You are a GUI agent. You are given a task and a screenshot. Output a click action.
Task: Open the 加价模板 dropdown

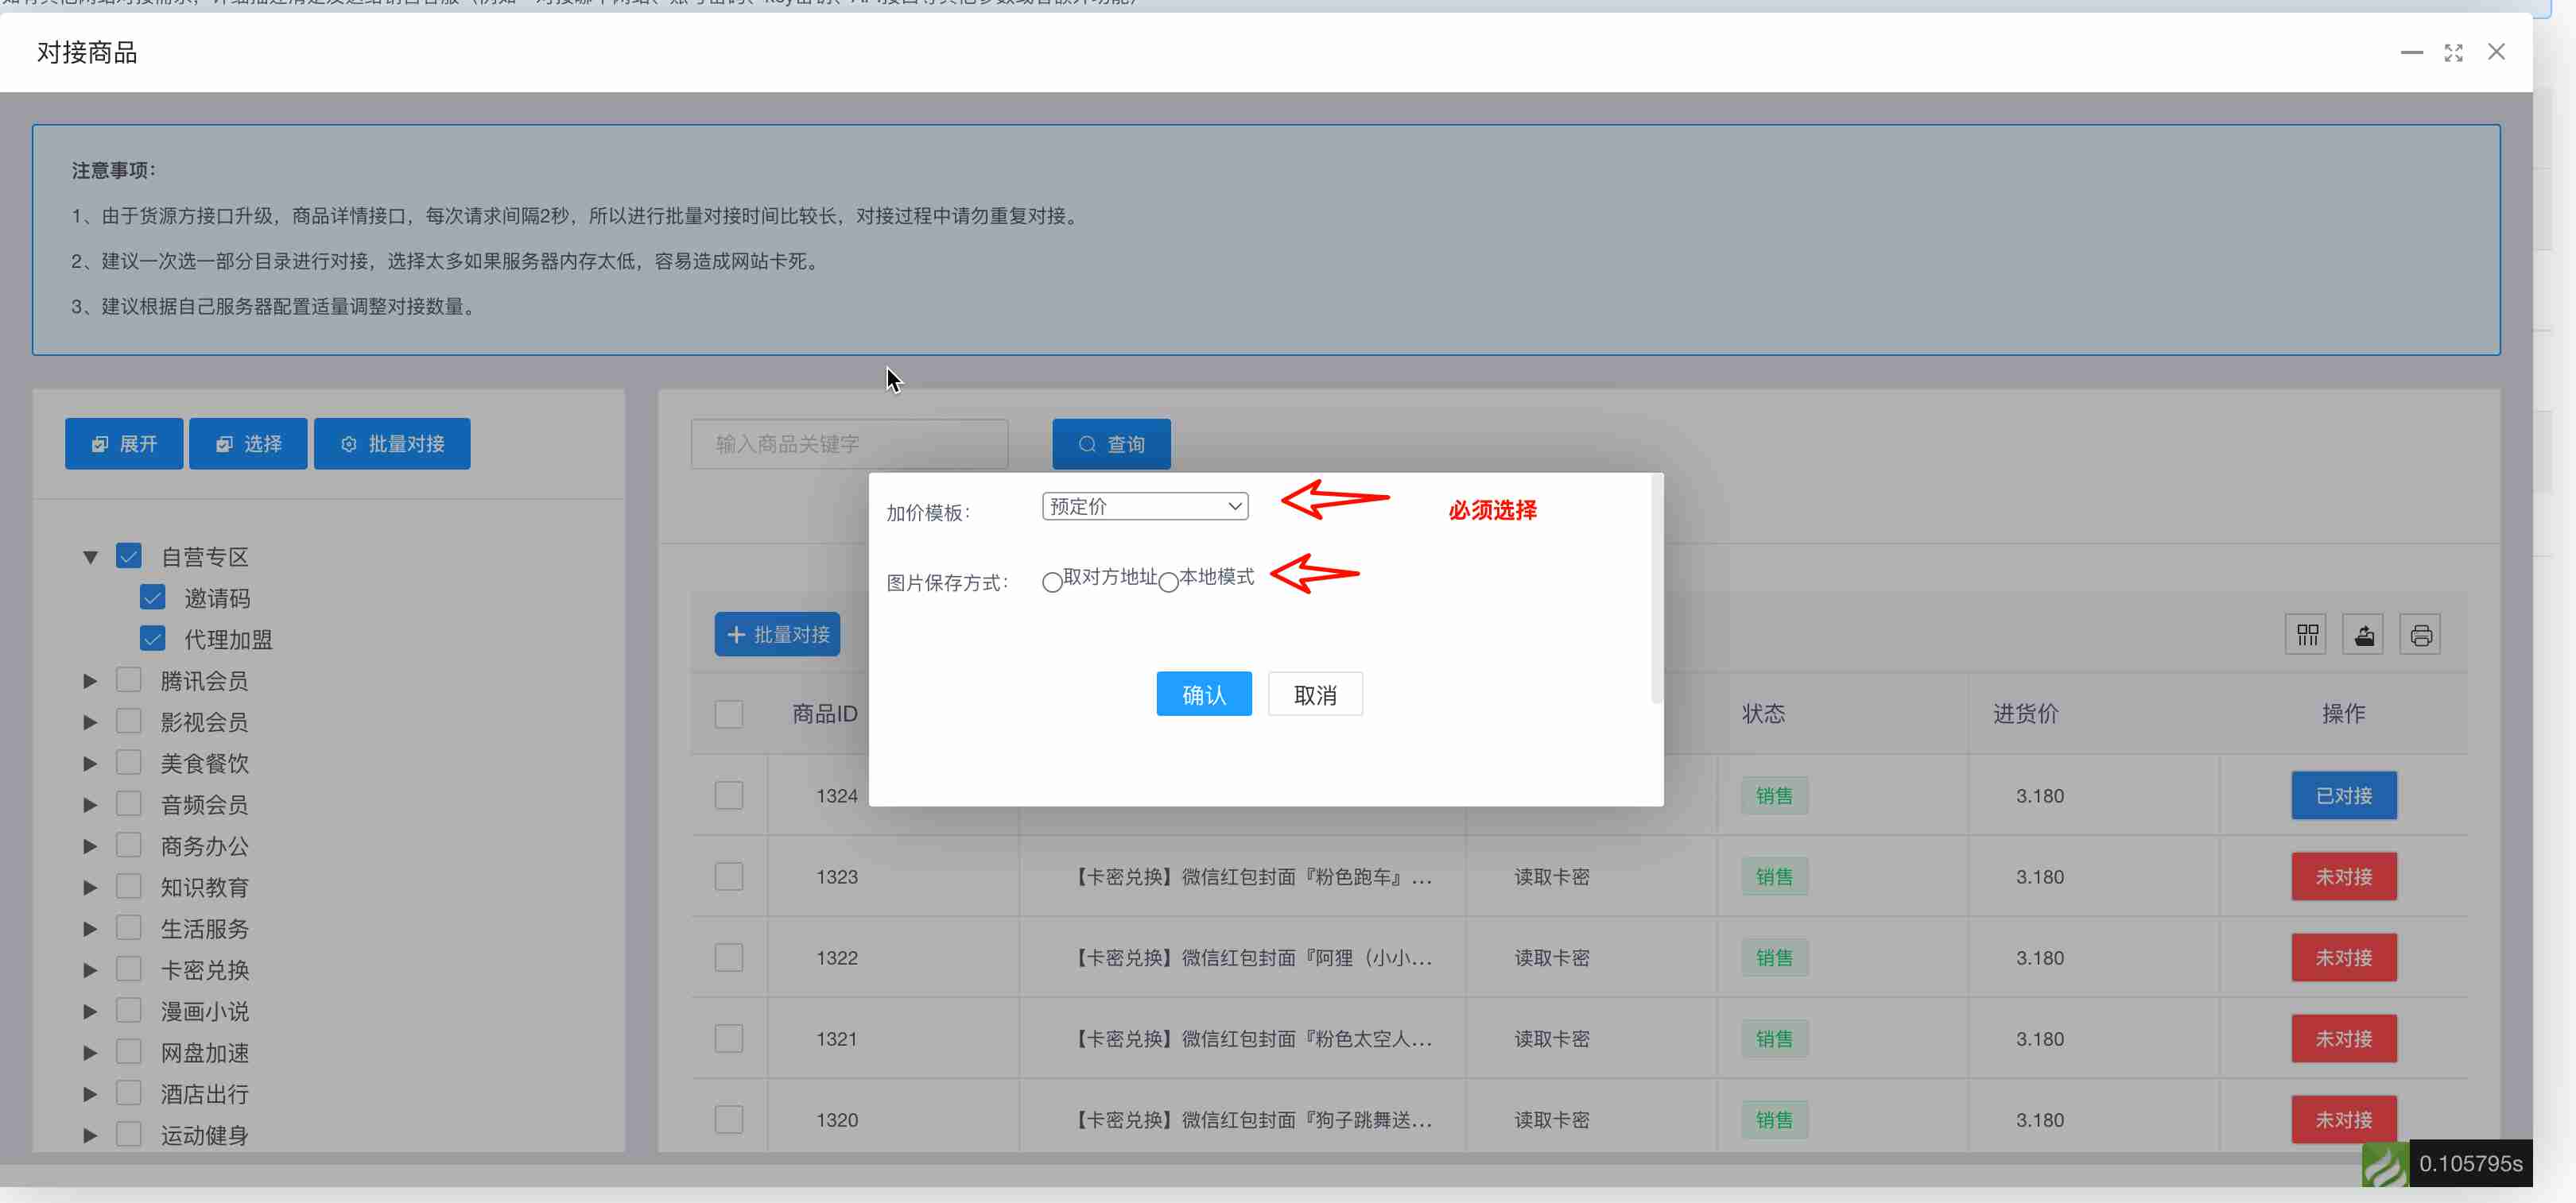tap(1144, 507)
